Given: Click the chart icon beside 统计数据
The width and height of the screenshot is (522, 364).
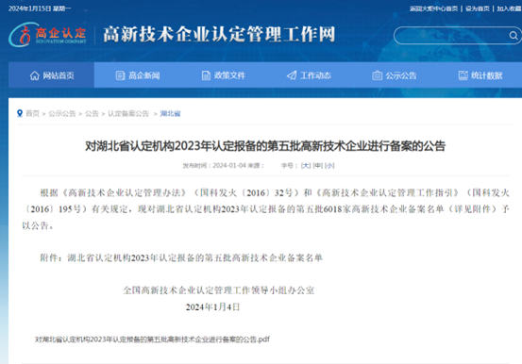Looking at the screenshot, I should coord(463,75).
